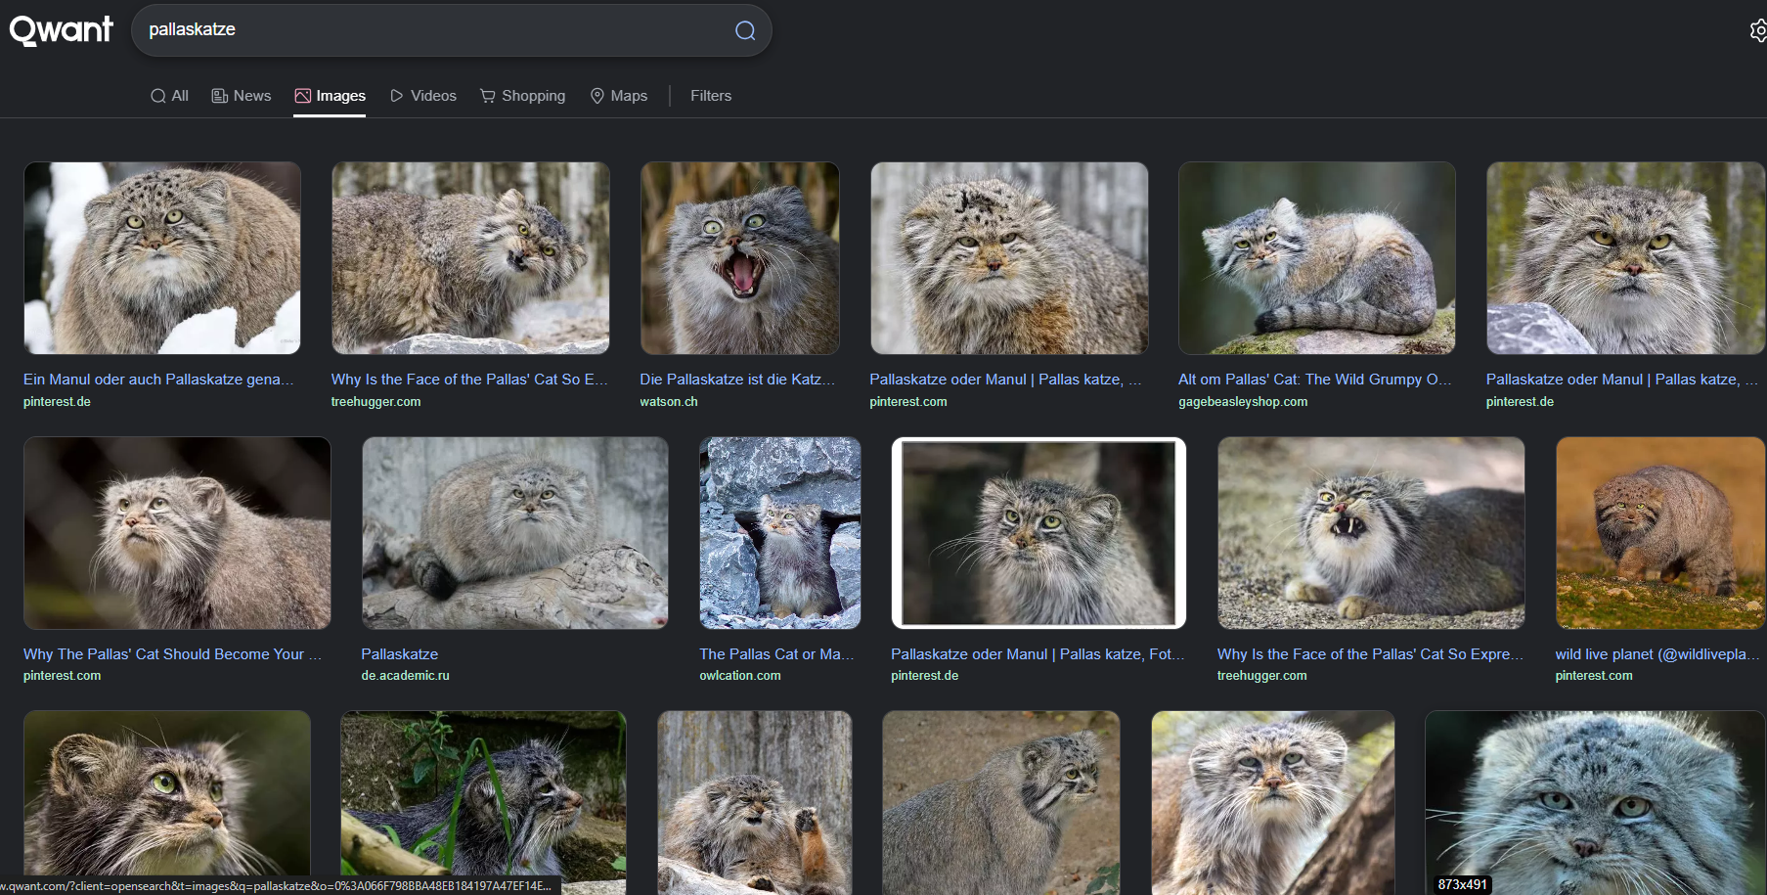
Task: Open 'Ein Manul oder auch Pallaskatze' link
Action: [158, 380]
